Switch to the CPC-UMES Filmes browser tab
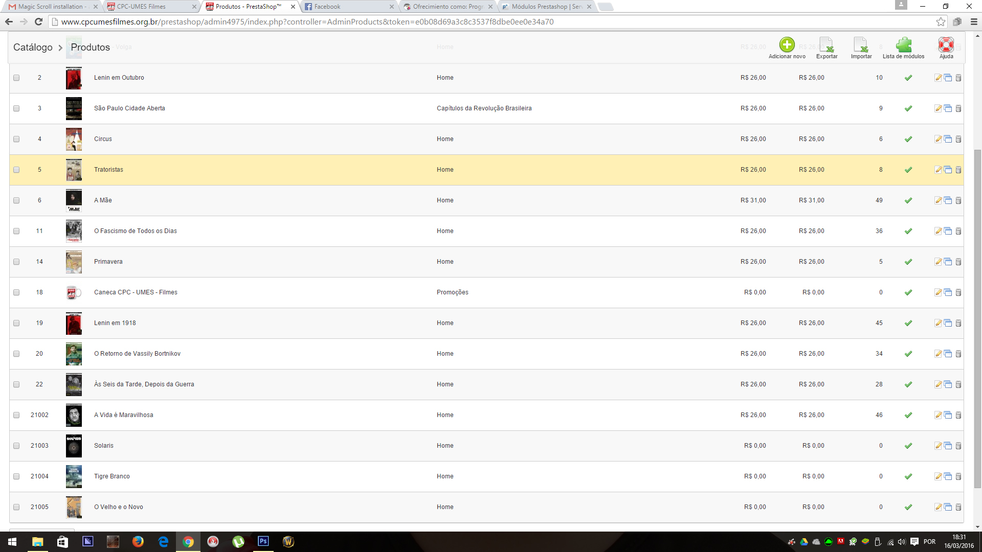Viewport: 982px width, 552px height. coord(148,7)
